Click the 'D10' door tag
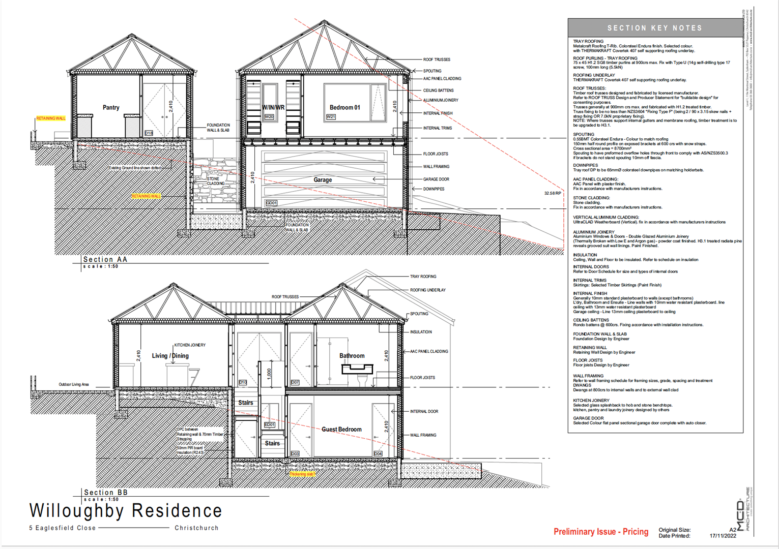This screenshot has height=549, width=779. pyautogui.click(x=243, y=382)
